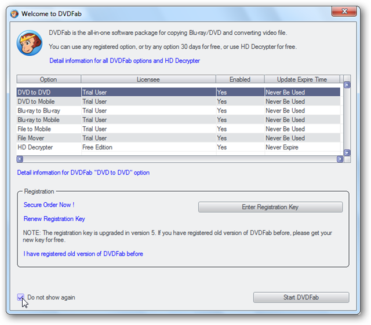Click the list's scroll up arrow
This screenshot has width=371, height=325.
(347, 85)
